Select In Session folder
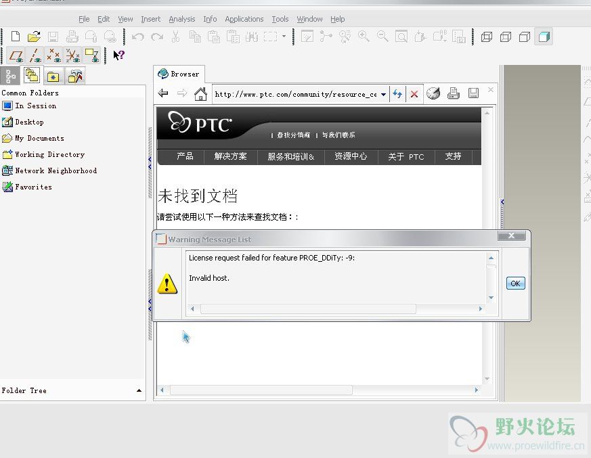This screenshot has width=591, height=458. coord(29,106)
